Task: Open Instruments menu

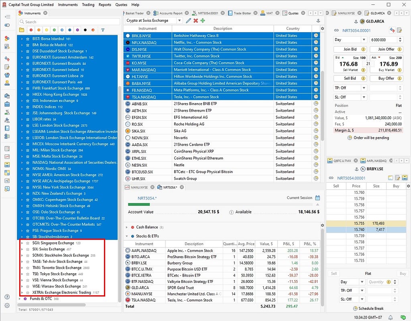Action: coord(67,5)
